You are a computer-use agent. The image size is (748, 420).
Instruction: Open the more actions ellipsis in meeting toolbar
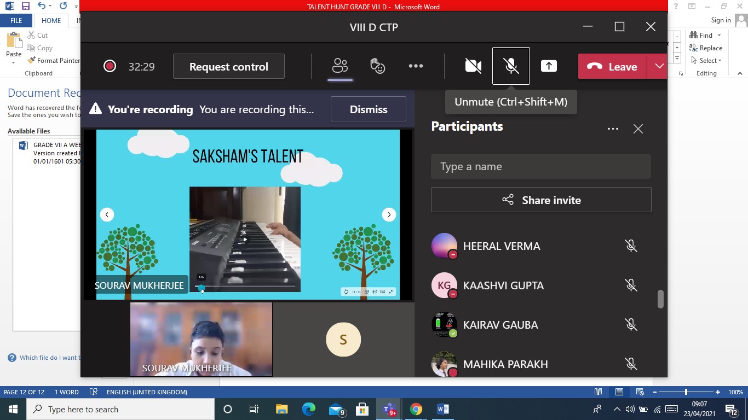(416, 66)
